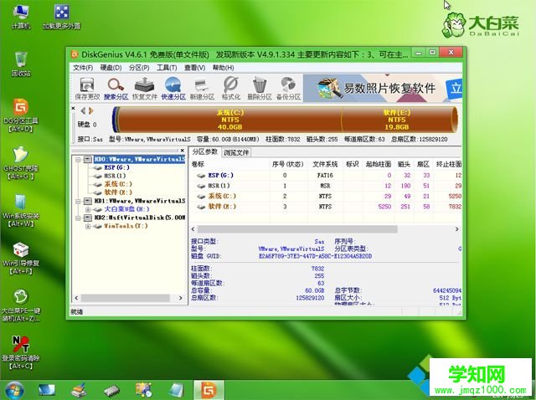
Task: Click the Quick Partition (快速分区) toolbar icon
Action: [173, 89]
